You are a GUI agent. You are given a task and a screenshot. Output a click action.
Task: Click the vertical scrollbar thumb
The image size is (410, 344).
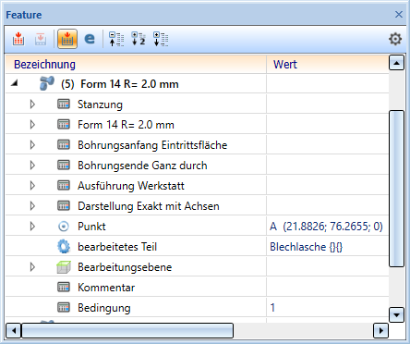tap(396, 189)
